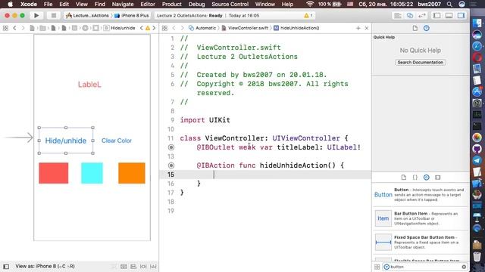Choose the iPhone 8 Plus destination
Screen dimensions: 485x272
[132, 15]
